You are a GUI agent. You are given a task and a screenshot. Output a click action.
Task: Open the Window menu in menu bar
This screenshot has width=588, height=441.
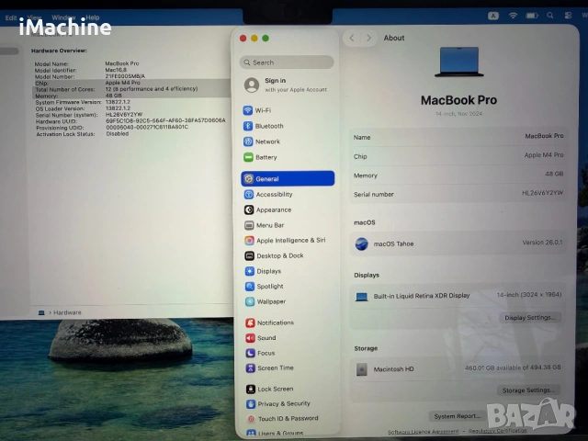coord(63,17)
